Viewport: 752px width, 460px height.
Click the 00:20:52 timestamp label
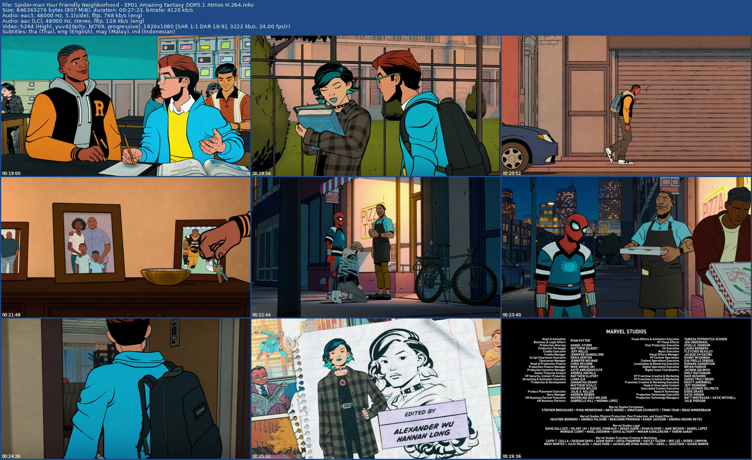click(x=512, y=173)
